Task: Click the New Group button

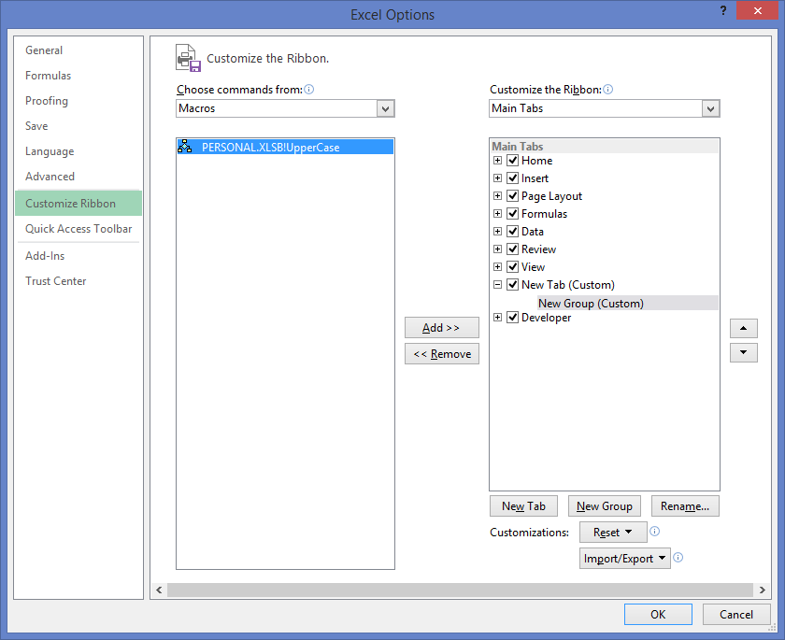Action: point(605,505)
